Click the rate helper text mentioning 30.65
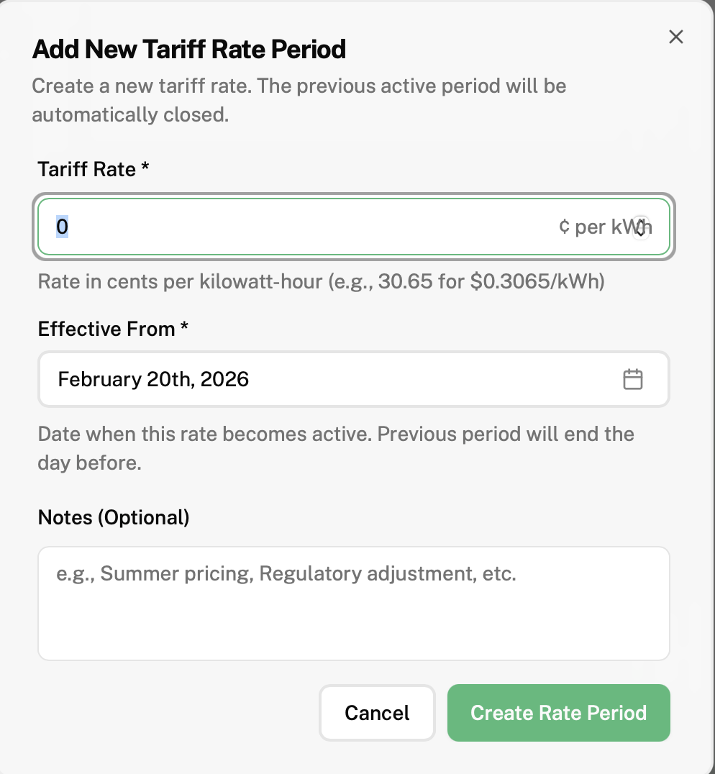Screen dimensions: 715x774 [321, 281]
